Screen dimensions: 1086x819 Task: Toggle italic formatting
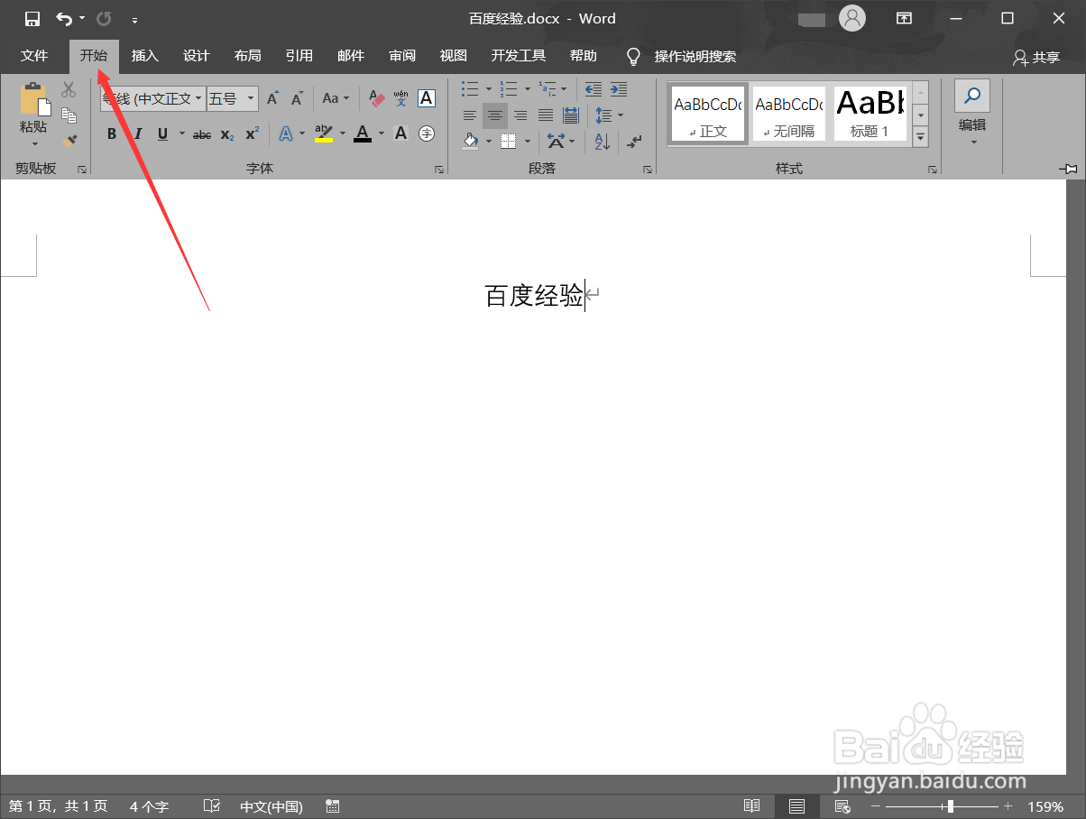click(137, 134)
